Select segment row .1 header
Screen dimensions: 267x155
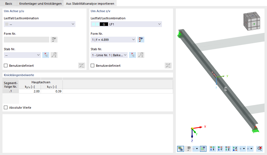coord(11,91)
